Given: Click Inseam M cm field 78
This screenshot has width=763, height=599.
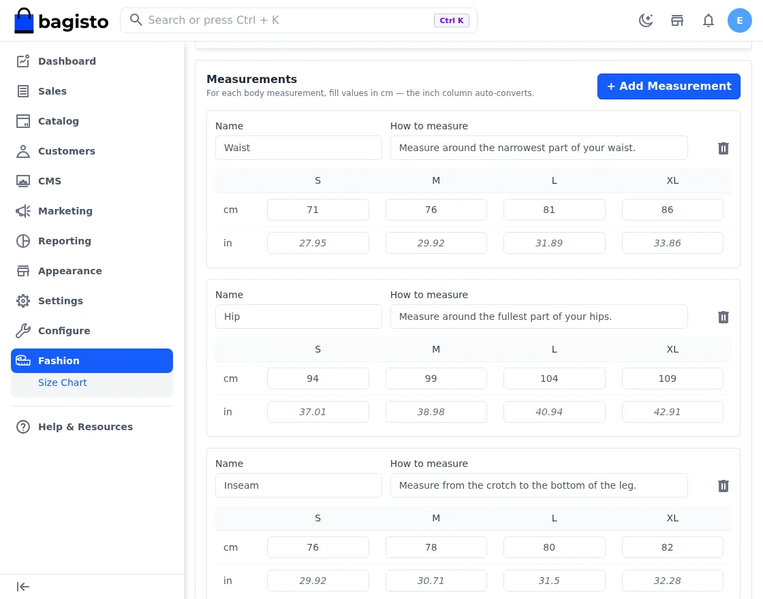Looking at the screenshot, I should pyautogui.click(x=436, y=547).
